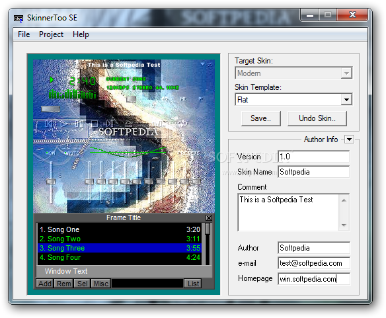
Task: Click the shuffle icon beside the repeat icon
Action: (x=158, y=124)
